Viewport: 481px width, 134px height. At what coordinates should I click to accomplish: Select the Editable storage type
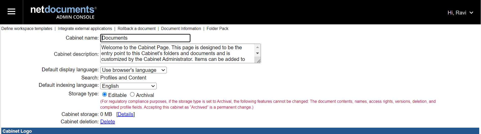point(105,94)
